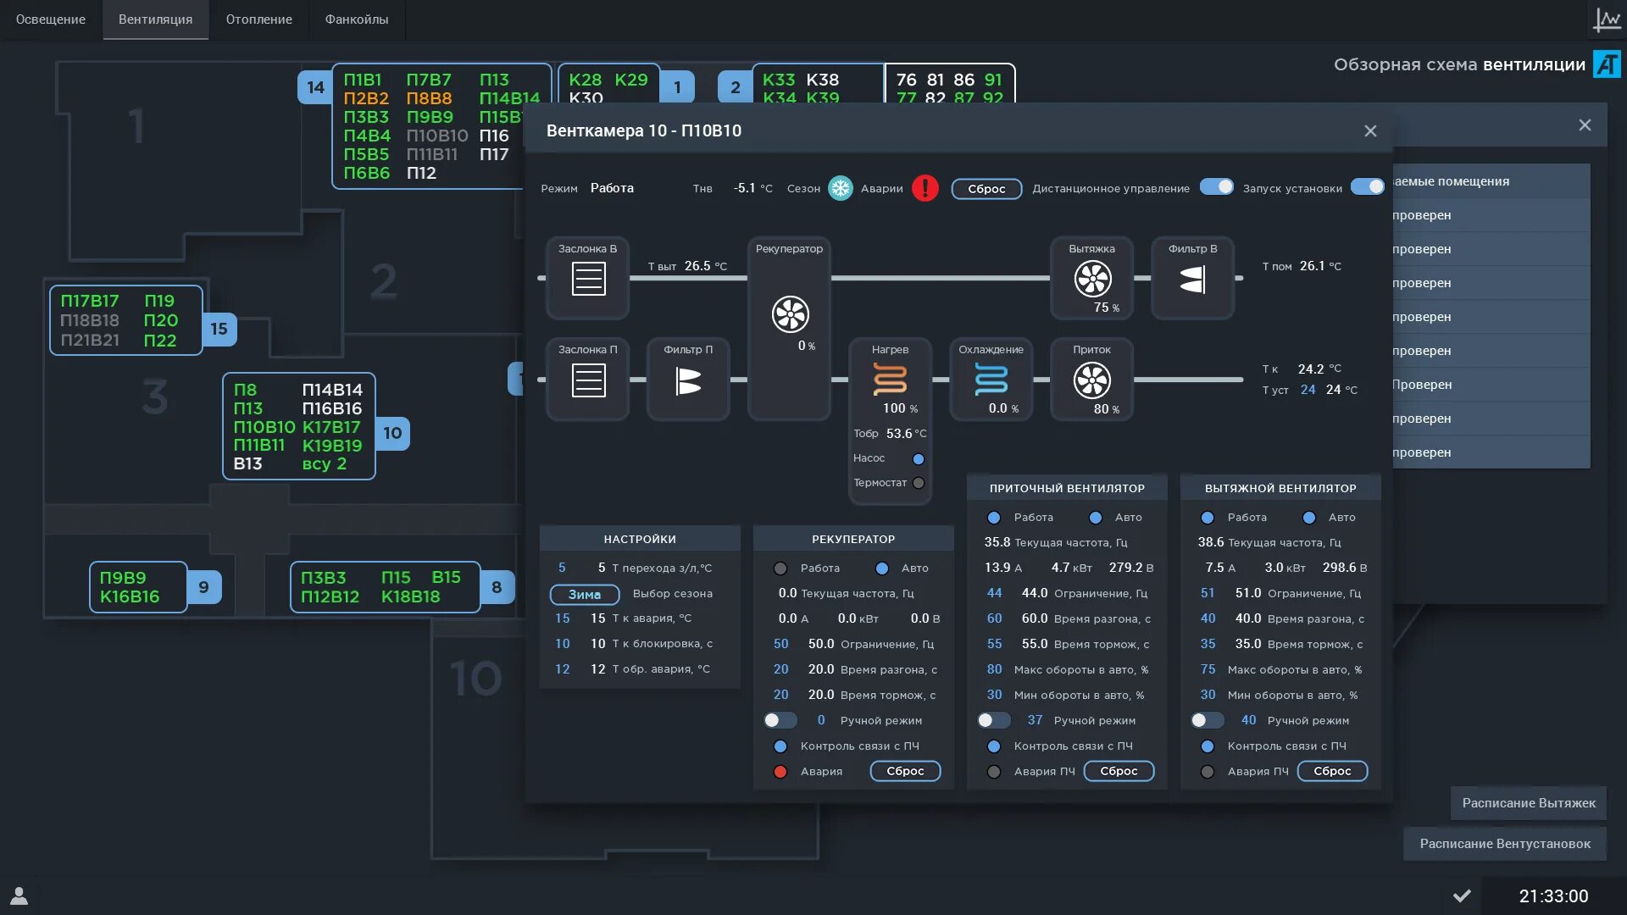Click Приточный вентилятор Сброс button
This screenshot has height=915, width=1627.
coord(1119,771)
